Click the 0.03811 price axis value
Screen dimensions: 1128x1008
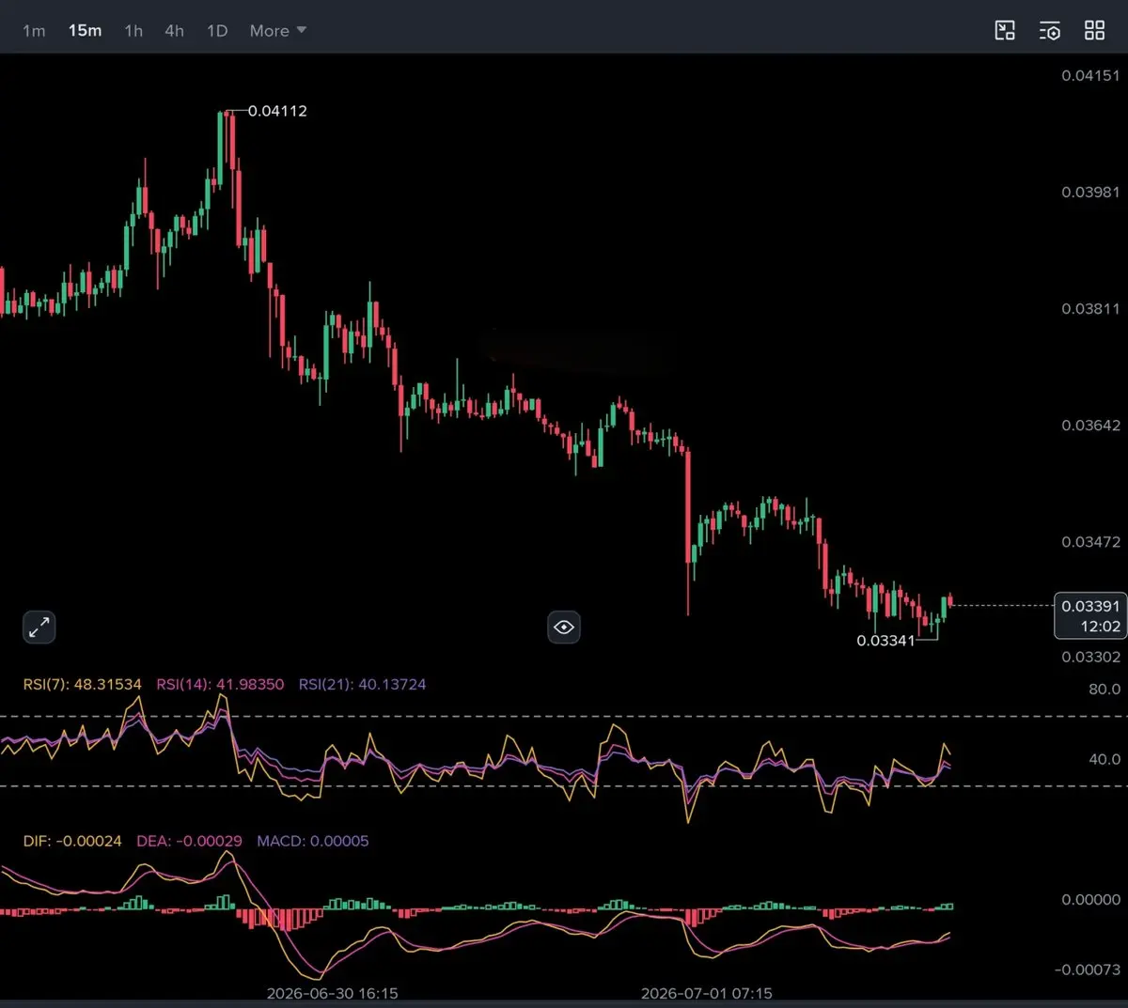1090,308
